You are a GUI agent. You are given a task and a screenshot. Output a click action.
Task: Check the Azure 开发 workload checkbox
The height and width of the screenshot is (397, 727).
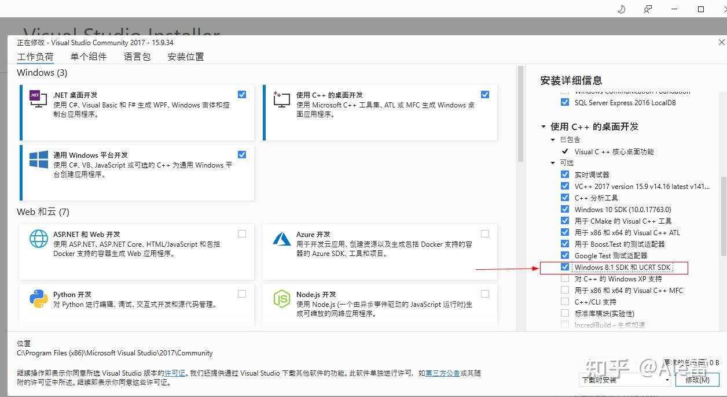tap(485, 233)
